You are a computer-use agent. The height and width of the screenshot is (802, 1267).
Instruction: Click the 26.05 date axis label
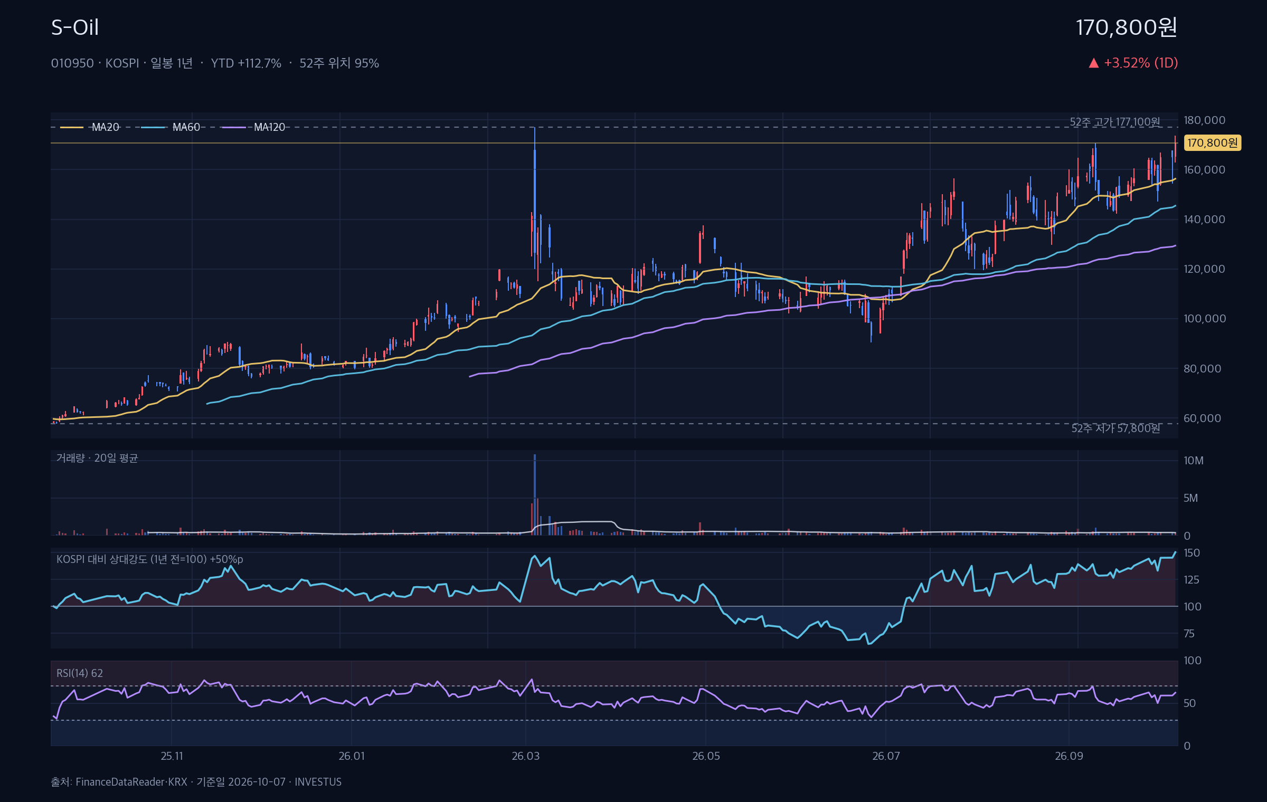click(706, 756)
